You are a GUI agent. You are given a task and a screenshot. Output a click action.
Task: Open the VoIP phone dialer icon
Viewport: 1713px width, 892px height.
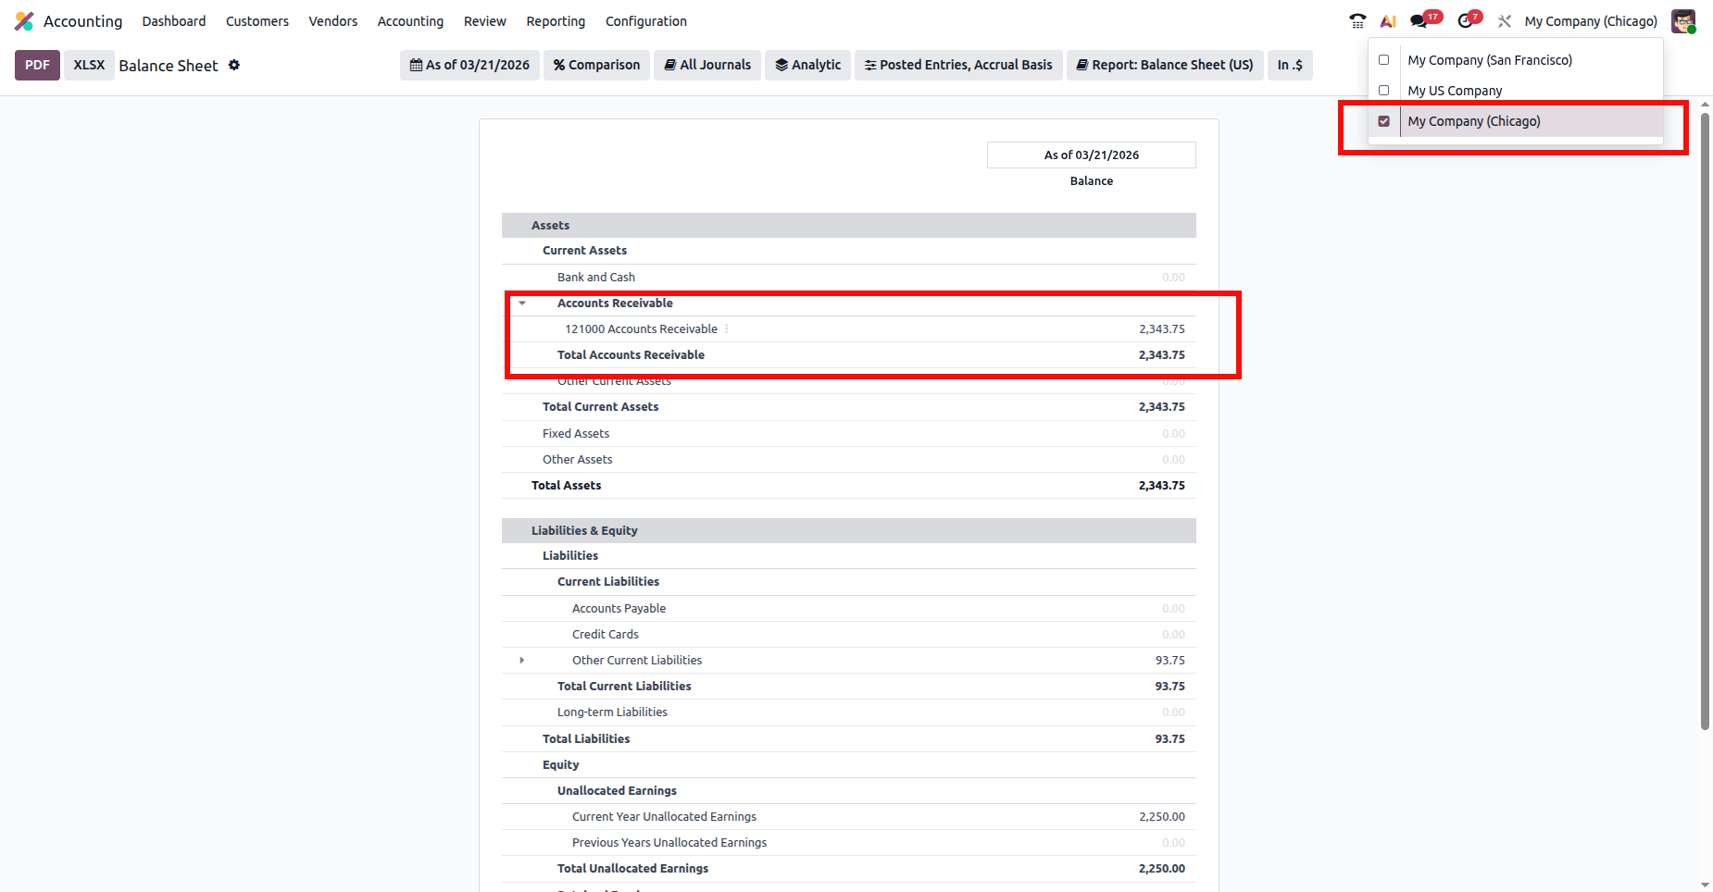pyautogui.click(x=1357, y=21)
